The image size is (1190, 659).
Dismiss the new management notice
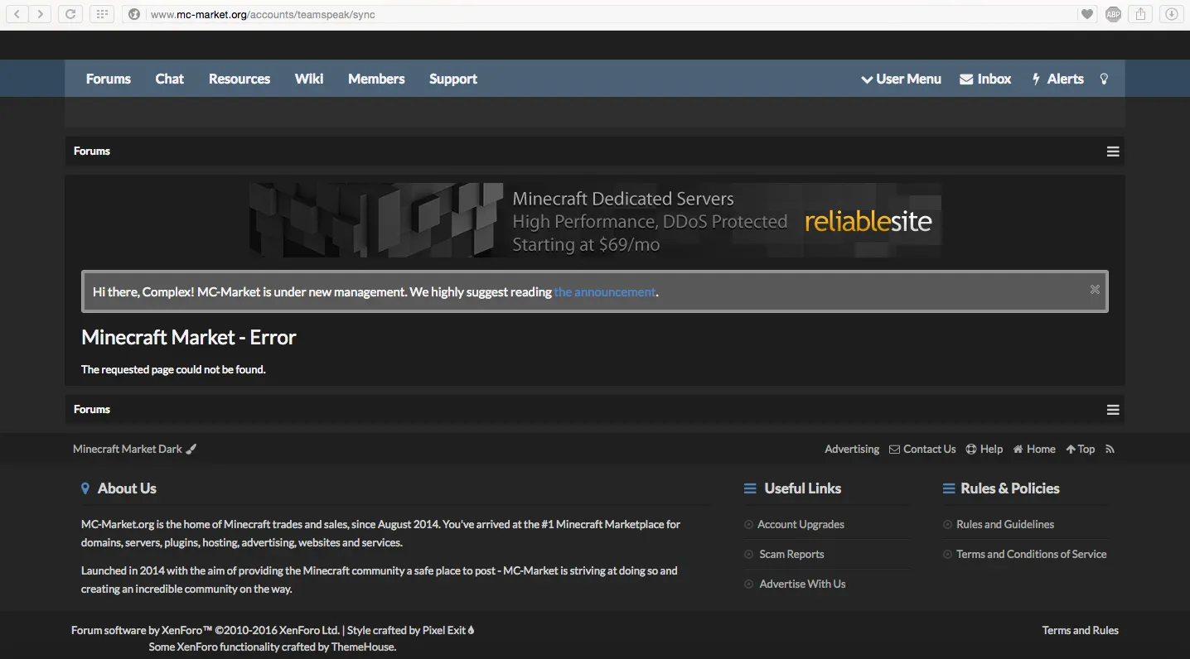click(1095, 289)
